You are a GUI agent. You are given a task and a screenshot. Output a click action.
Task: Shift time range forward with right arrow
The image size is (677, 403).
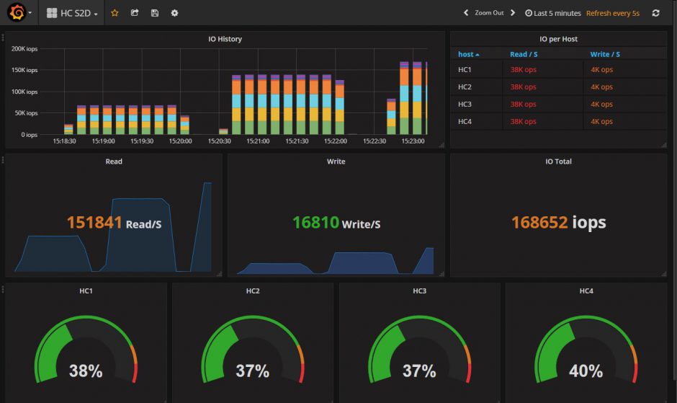513,13
